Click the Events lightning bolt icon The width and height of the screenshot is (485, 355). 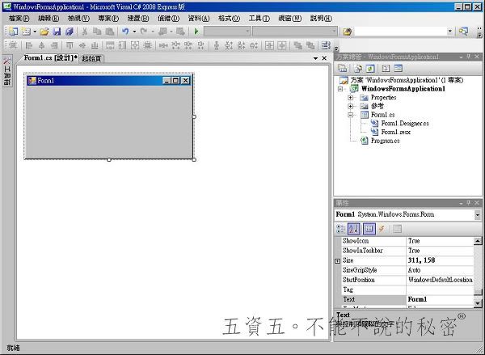coord(382,229)
